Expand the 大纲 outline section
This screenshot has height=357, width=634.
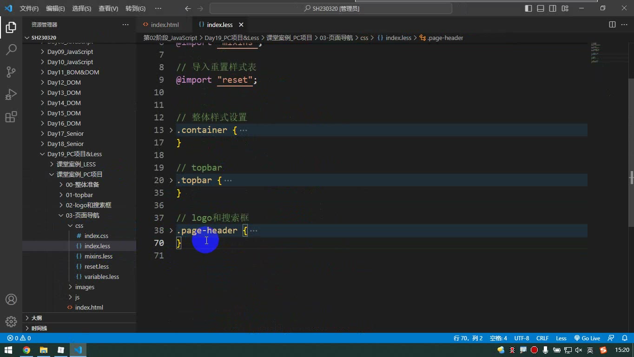click(79, 318)
